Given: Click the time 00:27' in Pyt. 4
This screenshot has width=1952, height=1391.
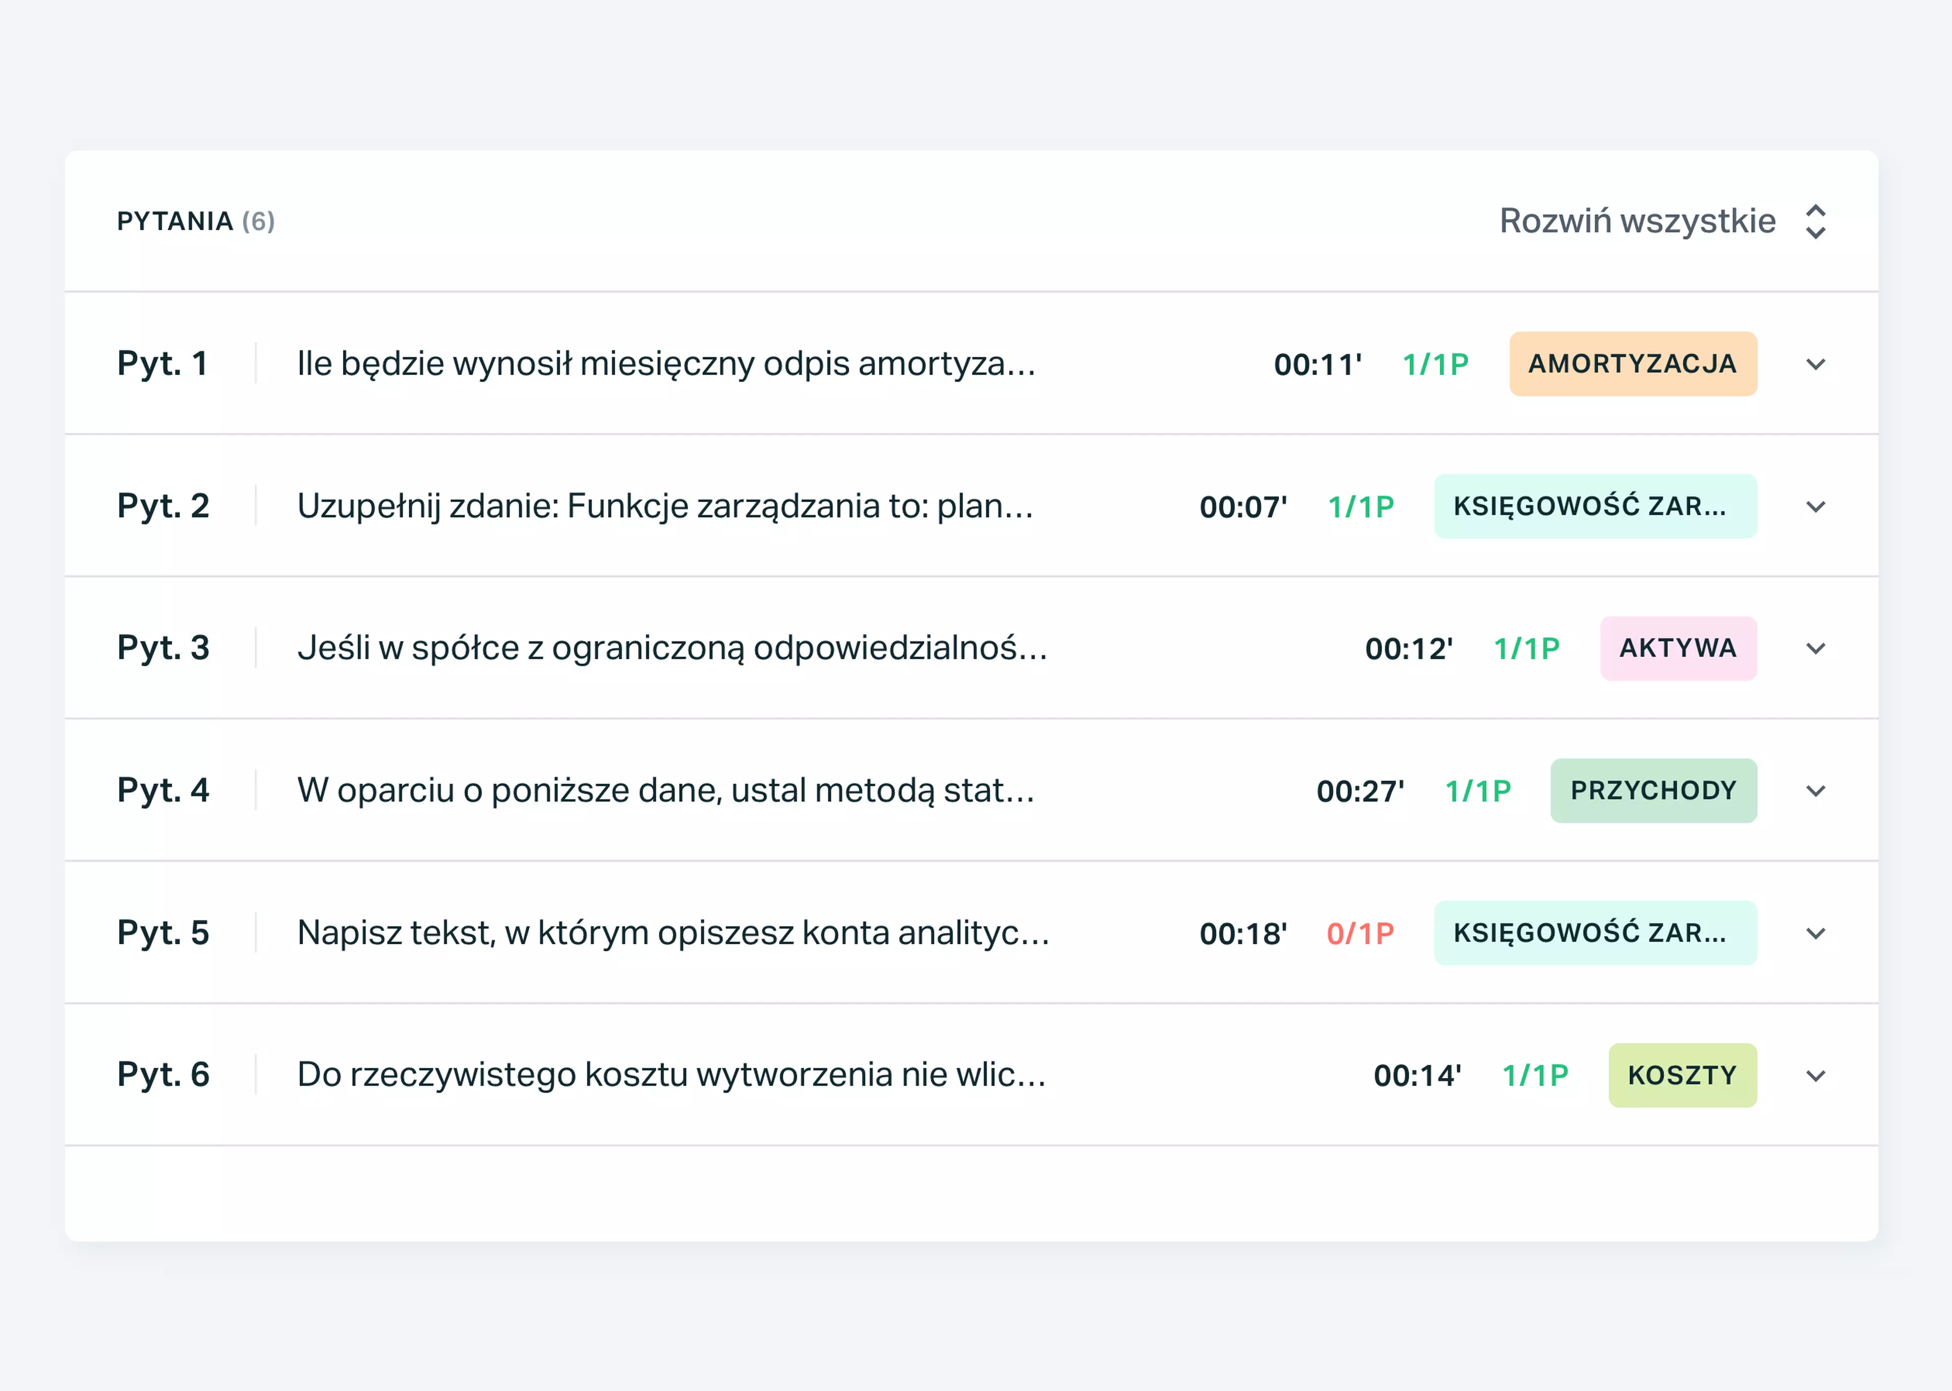Looking at the screenshot, I should coord(1360,791).
